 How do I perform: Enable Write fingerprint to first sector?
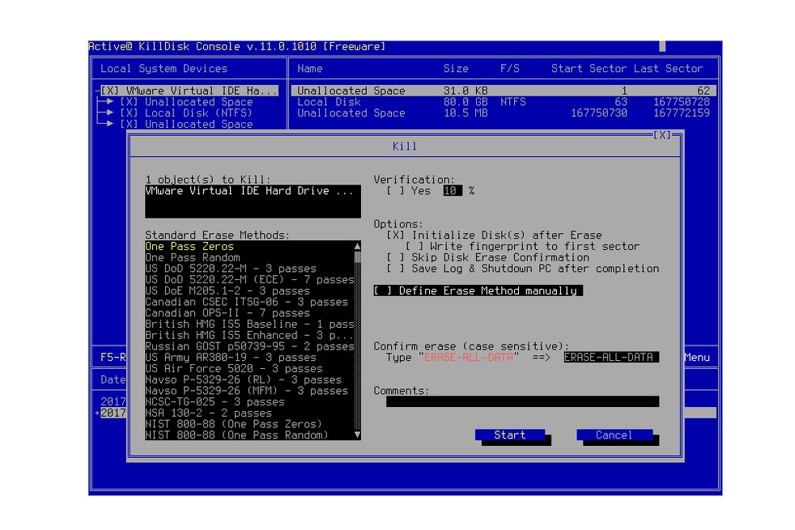(x=415, y=247)
